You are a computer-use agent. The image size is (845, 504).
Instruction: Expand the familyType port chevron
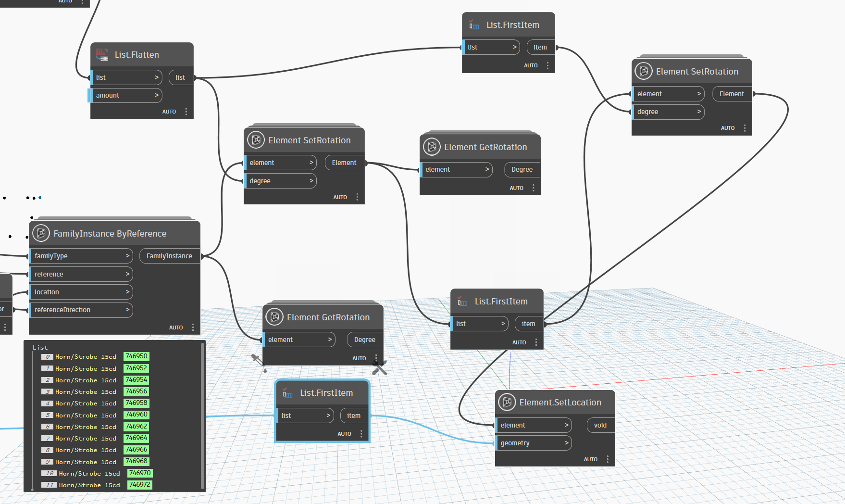point(127,256)
